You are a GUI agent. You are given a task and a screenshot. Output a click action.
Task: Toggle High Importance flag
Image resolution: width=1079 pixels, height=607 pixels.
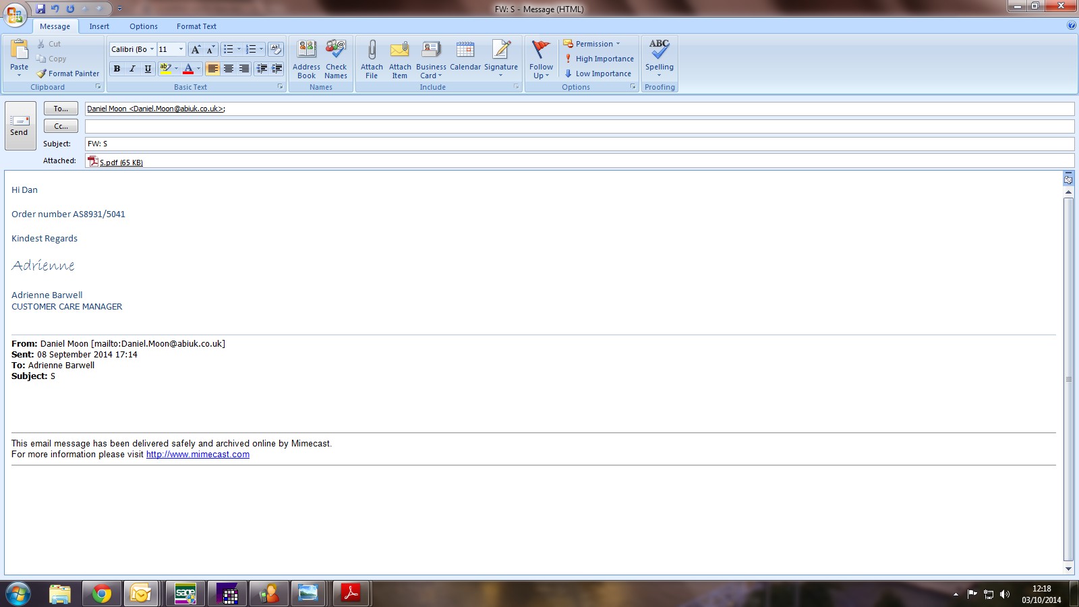click(x=599, y=59)
